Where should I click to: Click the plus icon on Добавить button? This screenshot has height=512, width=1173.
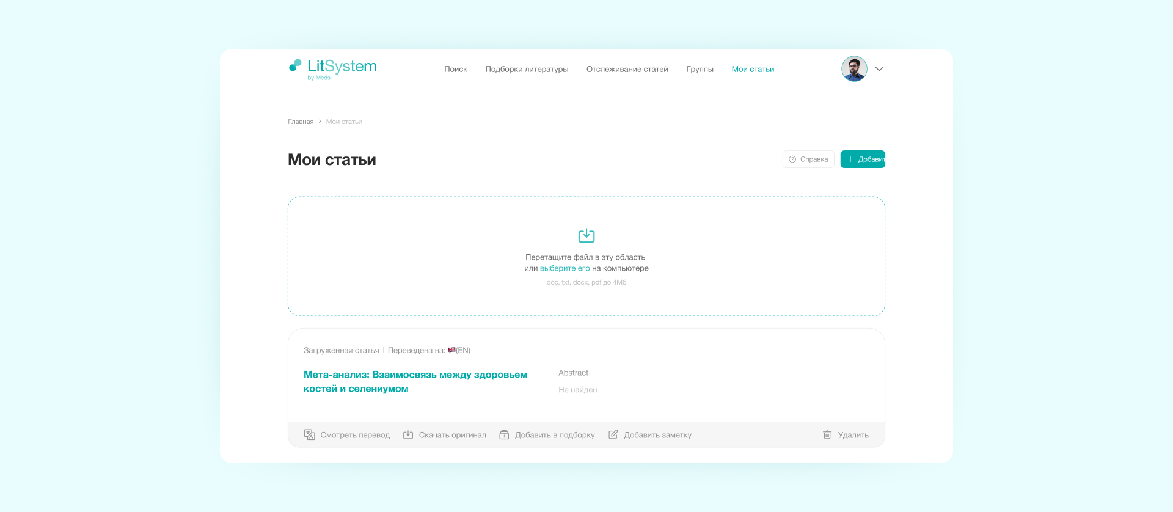850,159
